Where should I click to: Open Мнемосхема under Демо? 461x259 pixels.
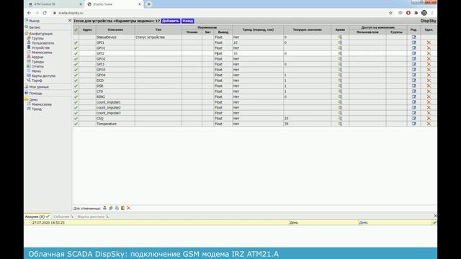click(x=42, y=104)
